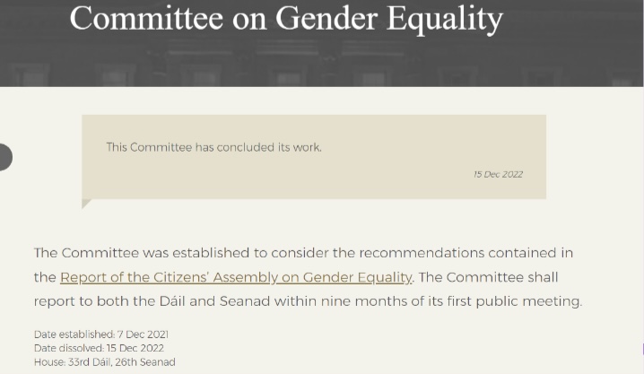The height and width of the screenshot is (374, 644).
Task: Click the notice box speech-bubble tail
Action: [x=86, y=204]
